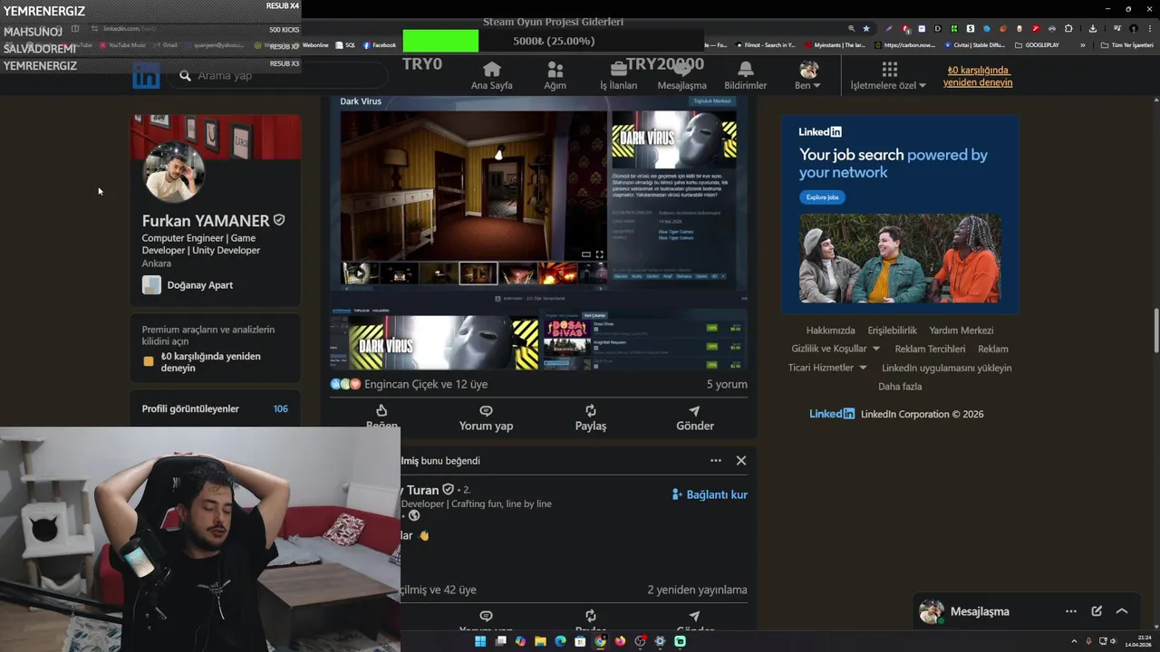Open Facebook bookmark
Viewport: 1160px width, 652px height.
point(379,44)
